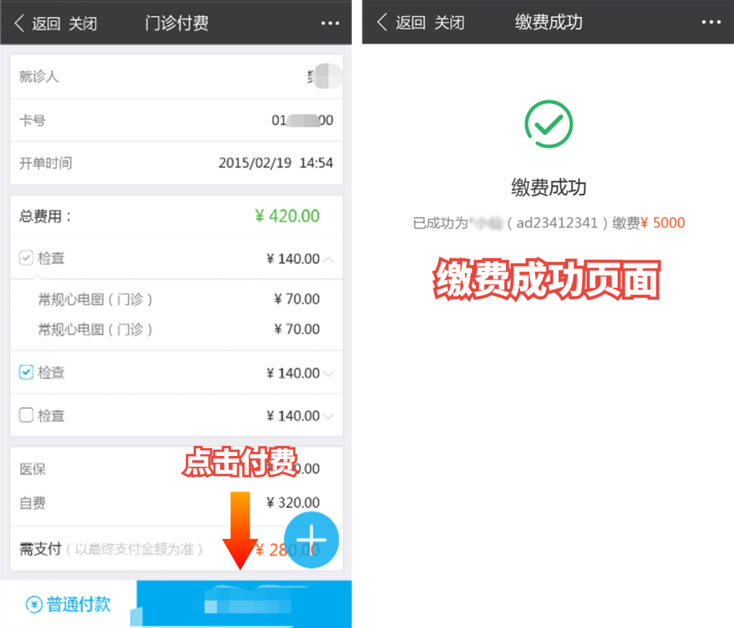Expand the second 检查 ¥140.00 section
This screenshot has height=628, width=734.
tap(329, 374)
